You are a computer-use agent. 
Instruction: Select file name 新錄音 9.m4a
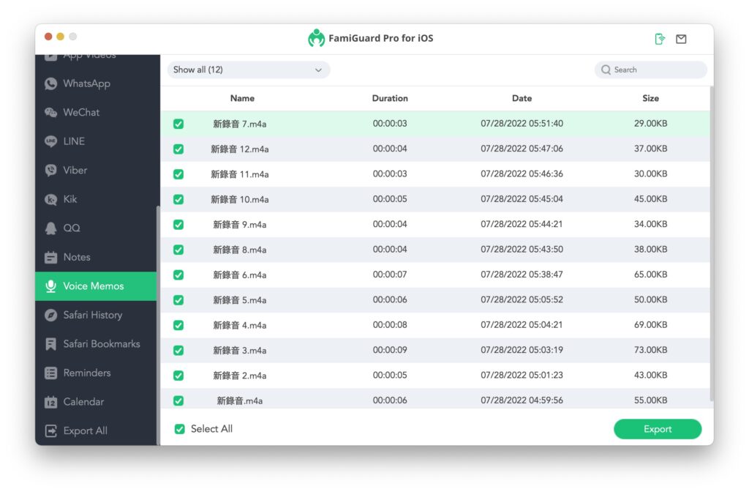point(239,225)
